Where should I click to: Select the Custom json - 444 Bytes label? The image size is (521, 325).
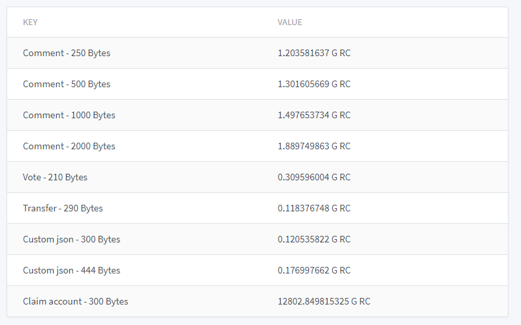tap(71, 270)
